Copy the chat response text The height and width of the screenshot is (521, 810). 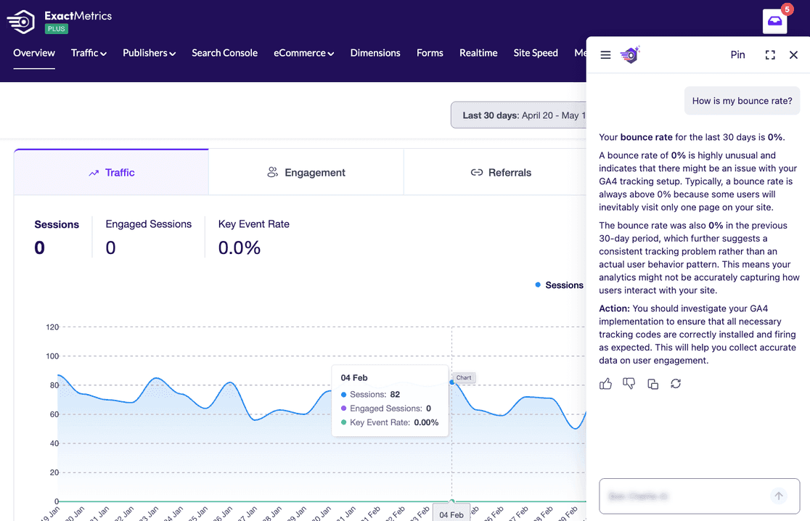pyautogui.click(x=652, y=384)
